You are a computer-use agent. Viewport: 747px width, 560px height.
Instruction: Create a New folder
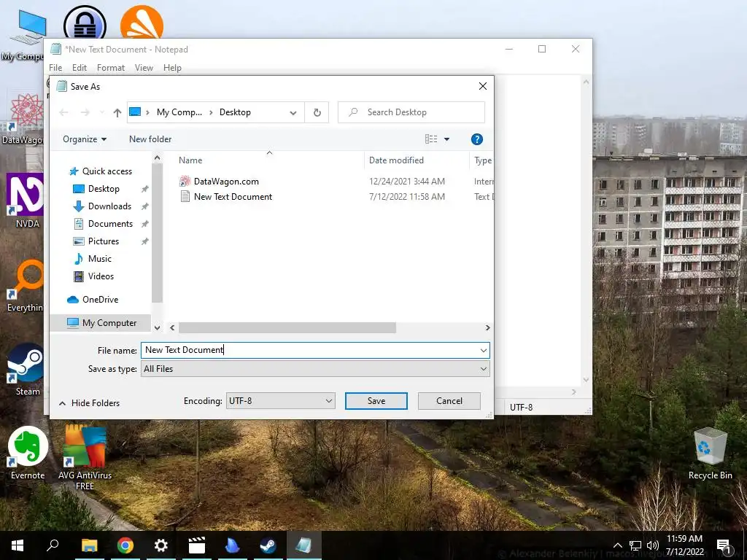tap(150, 139)
